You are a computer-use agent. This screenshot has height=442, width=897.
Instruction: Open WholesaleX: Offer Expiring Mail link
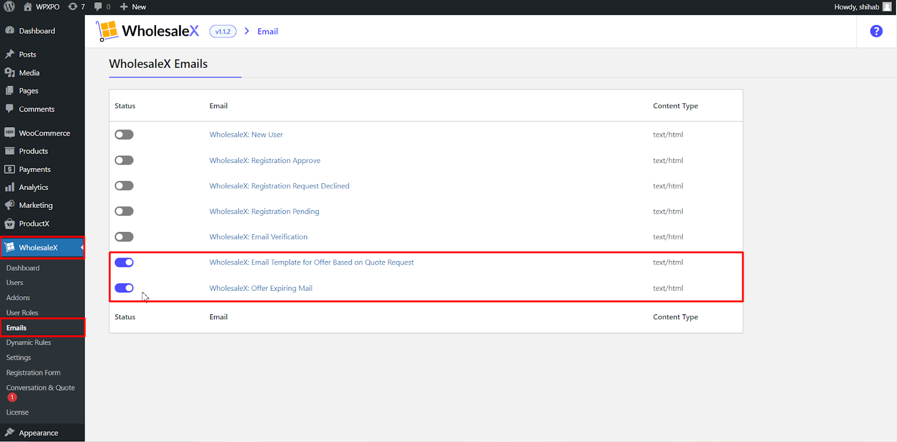[261, 288]
